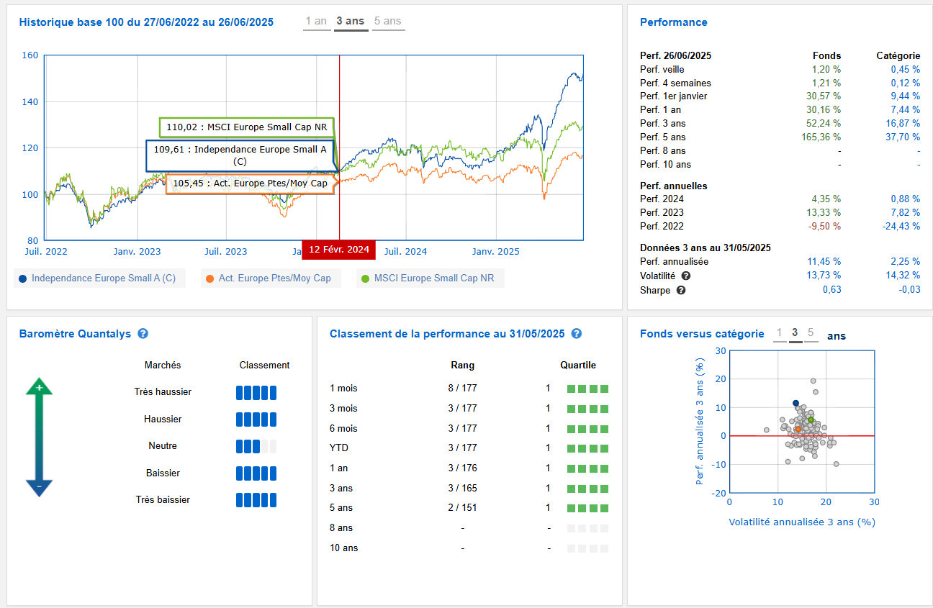Click the Très haussier rating bars
933x608 pixels.
pyautogui.click(x=256, y=392)
